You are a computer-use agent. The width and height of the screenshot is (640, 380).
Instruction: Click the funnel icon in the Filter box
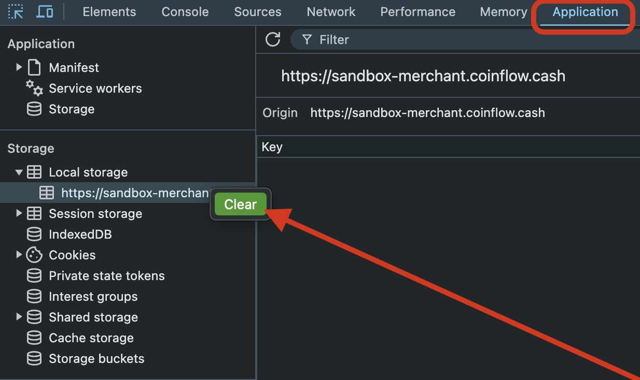pos(307,40)
